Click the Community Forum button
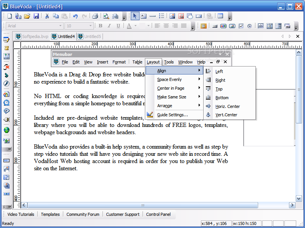The image size is (305, 228). pos(83,214)
